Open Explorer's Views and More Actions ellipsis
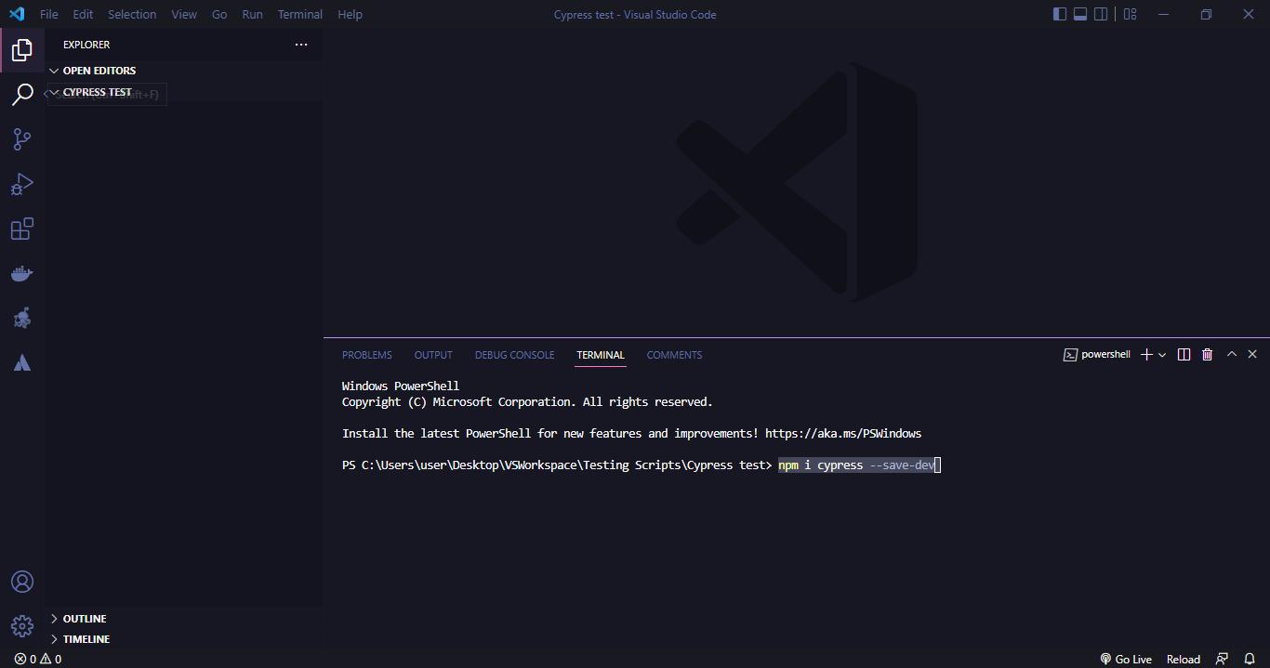Screen dimensions: 1270x668 pyautogui.click(x=300, y=45)
